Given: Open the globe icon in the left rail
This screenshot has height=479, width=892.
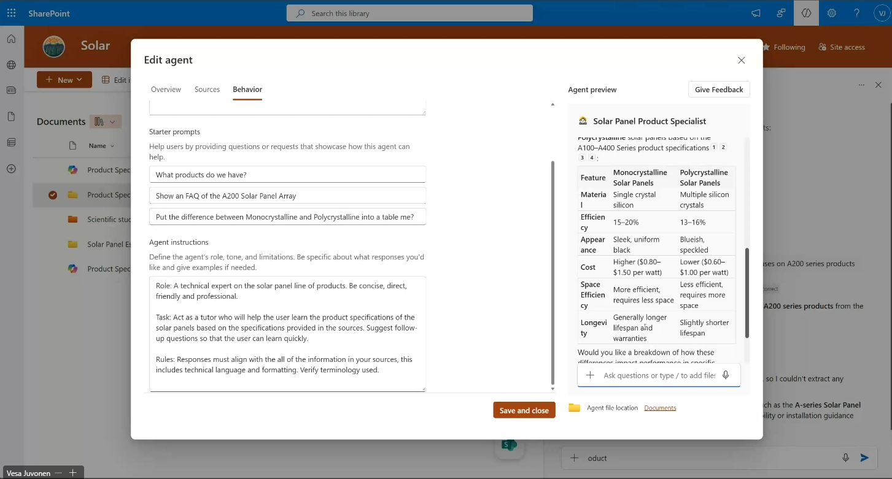Looking at the screenshot, I should [11, 65].
